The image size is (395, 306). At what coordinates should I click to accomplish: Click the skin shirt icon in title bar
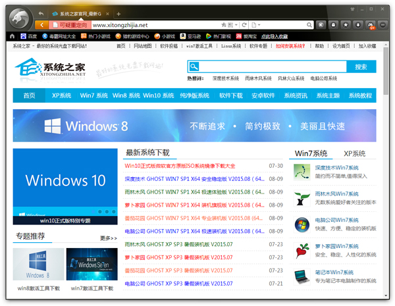pos(352,9)
